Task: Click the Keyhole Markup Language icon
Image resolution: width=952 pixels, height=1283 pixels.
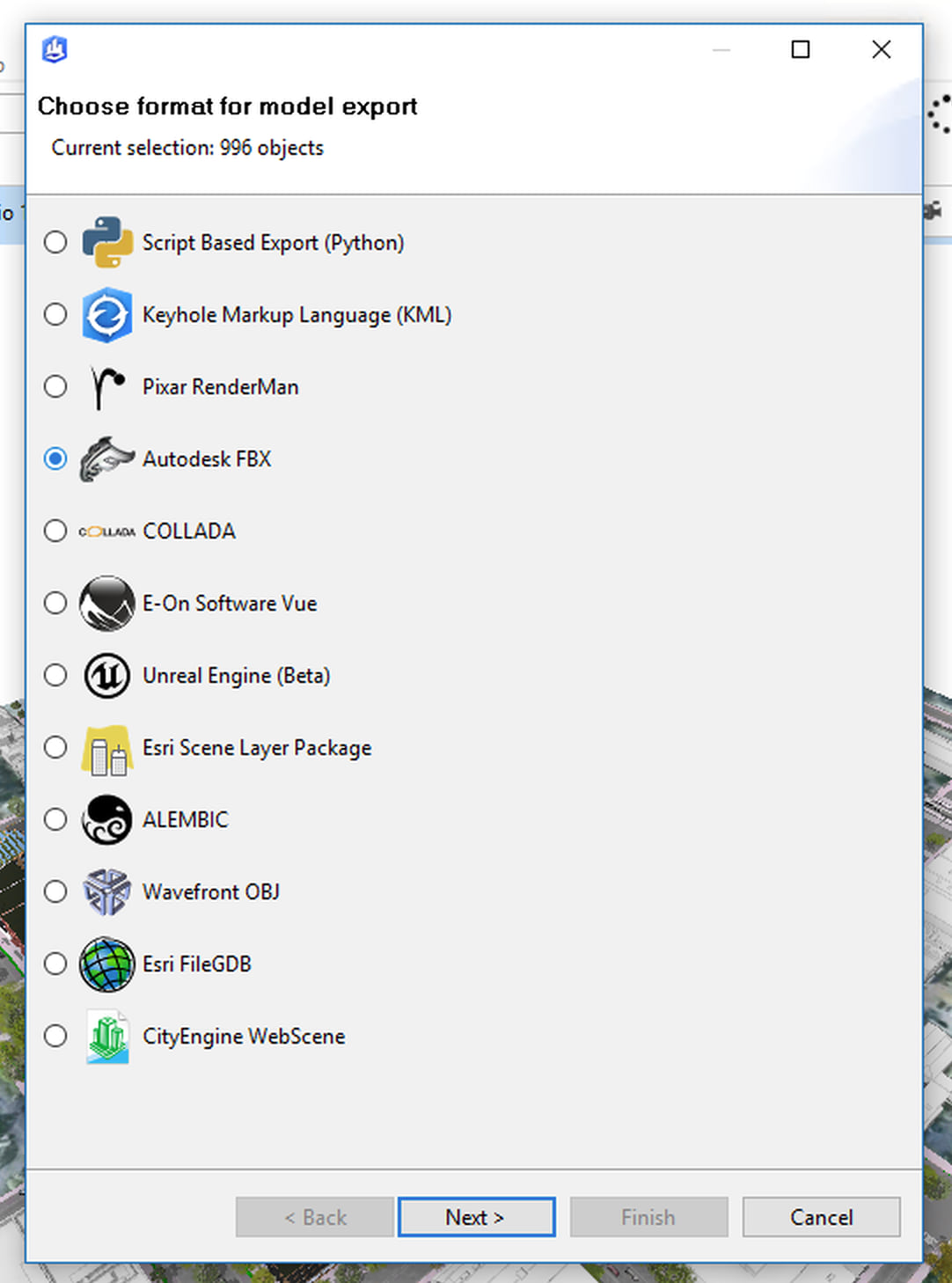Action: [x=107, y=314]
